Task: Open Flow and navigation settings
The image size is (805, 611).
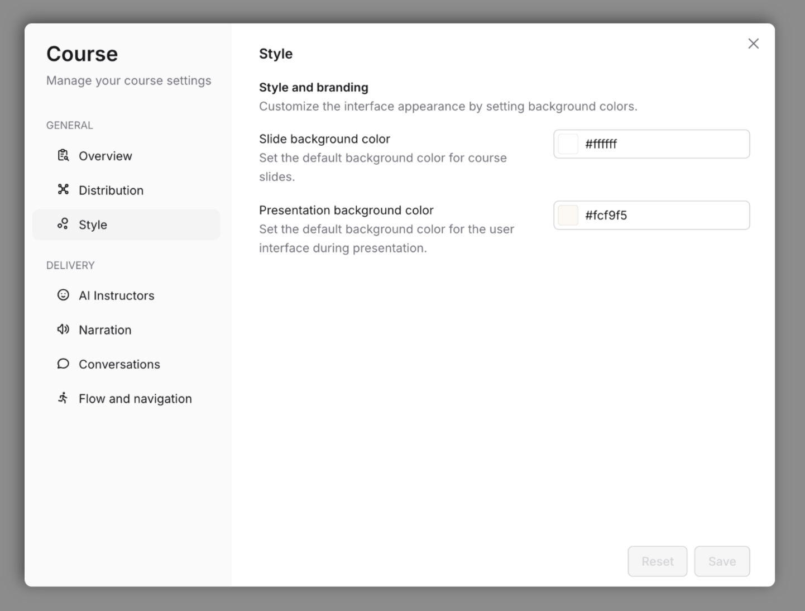Action: pos(135,398)
